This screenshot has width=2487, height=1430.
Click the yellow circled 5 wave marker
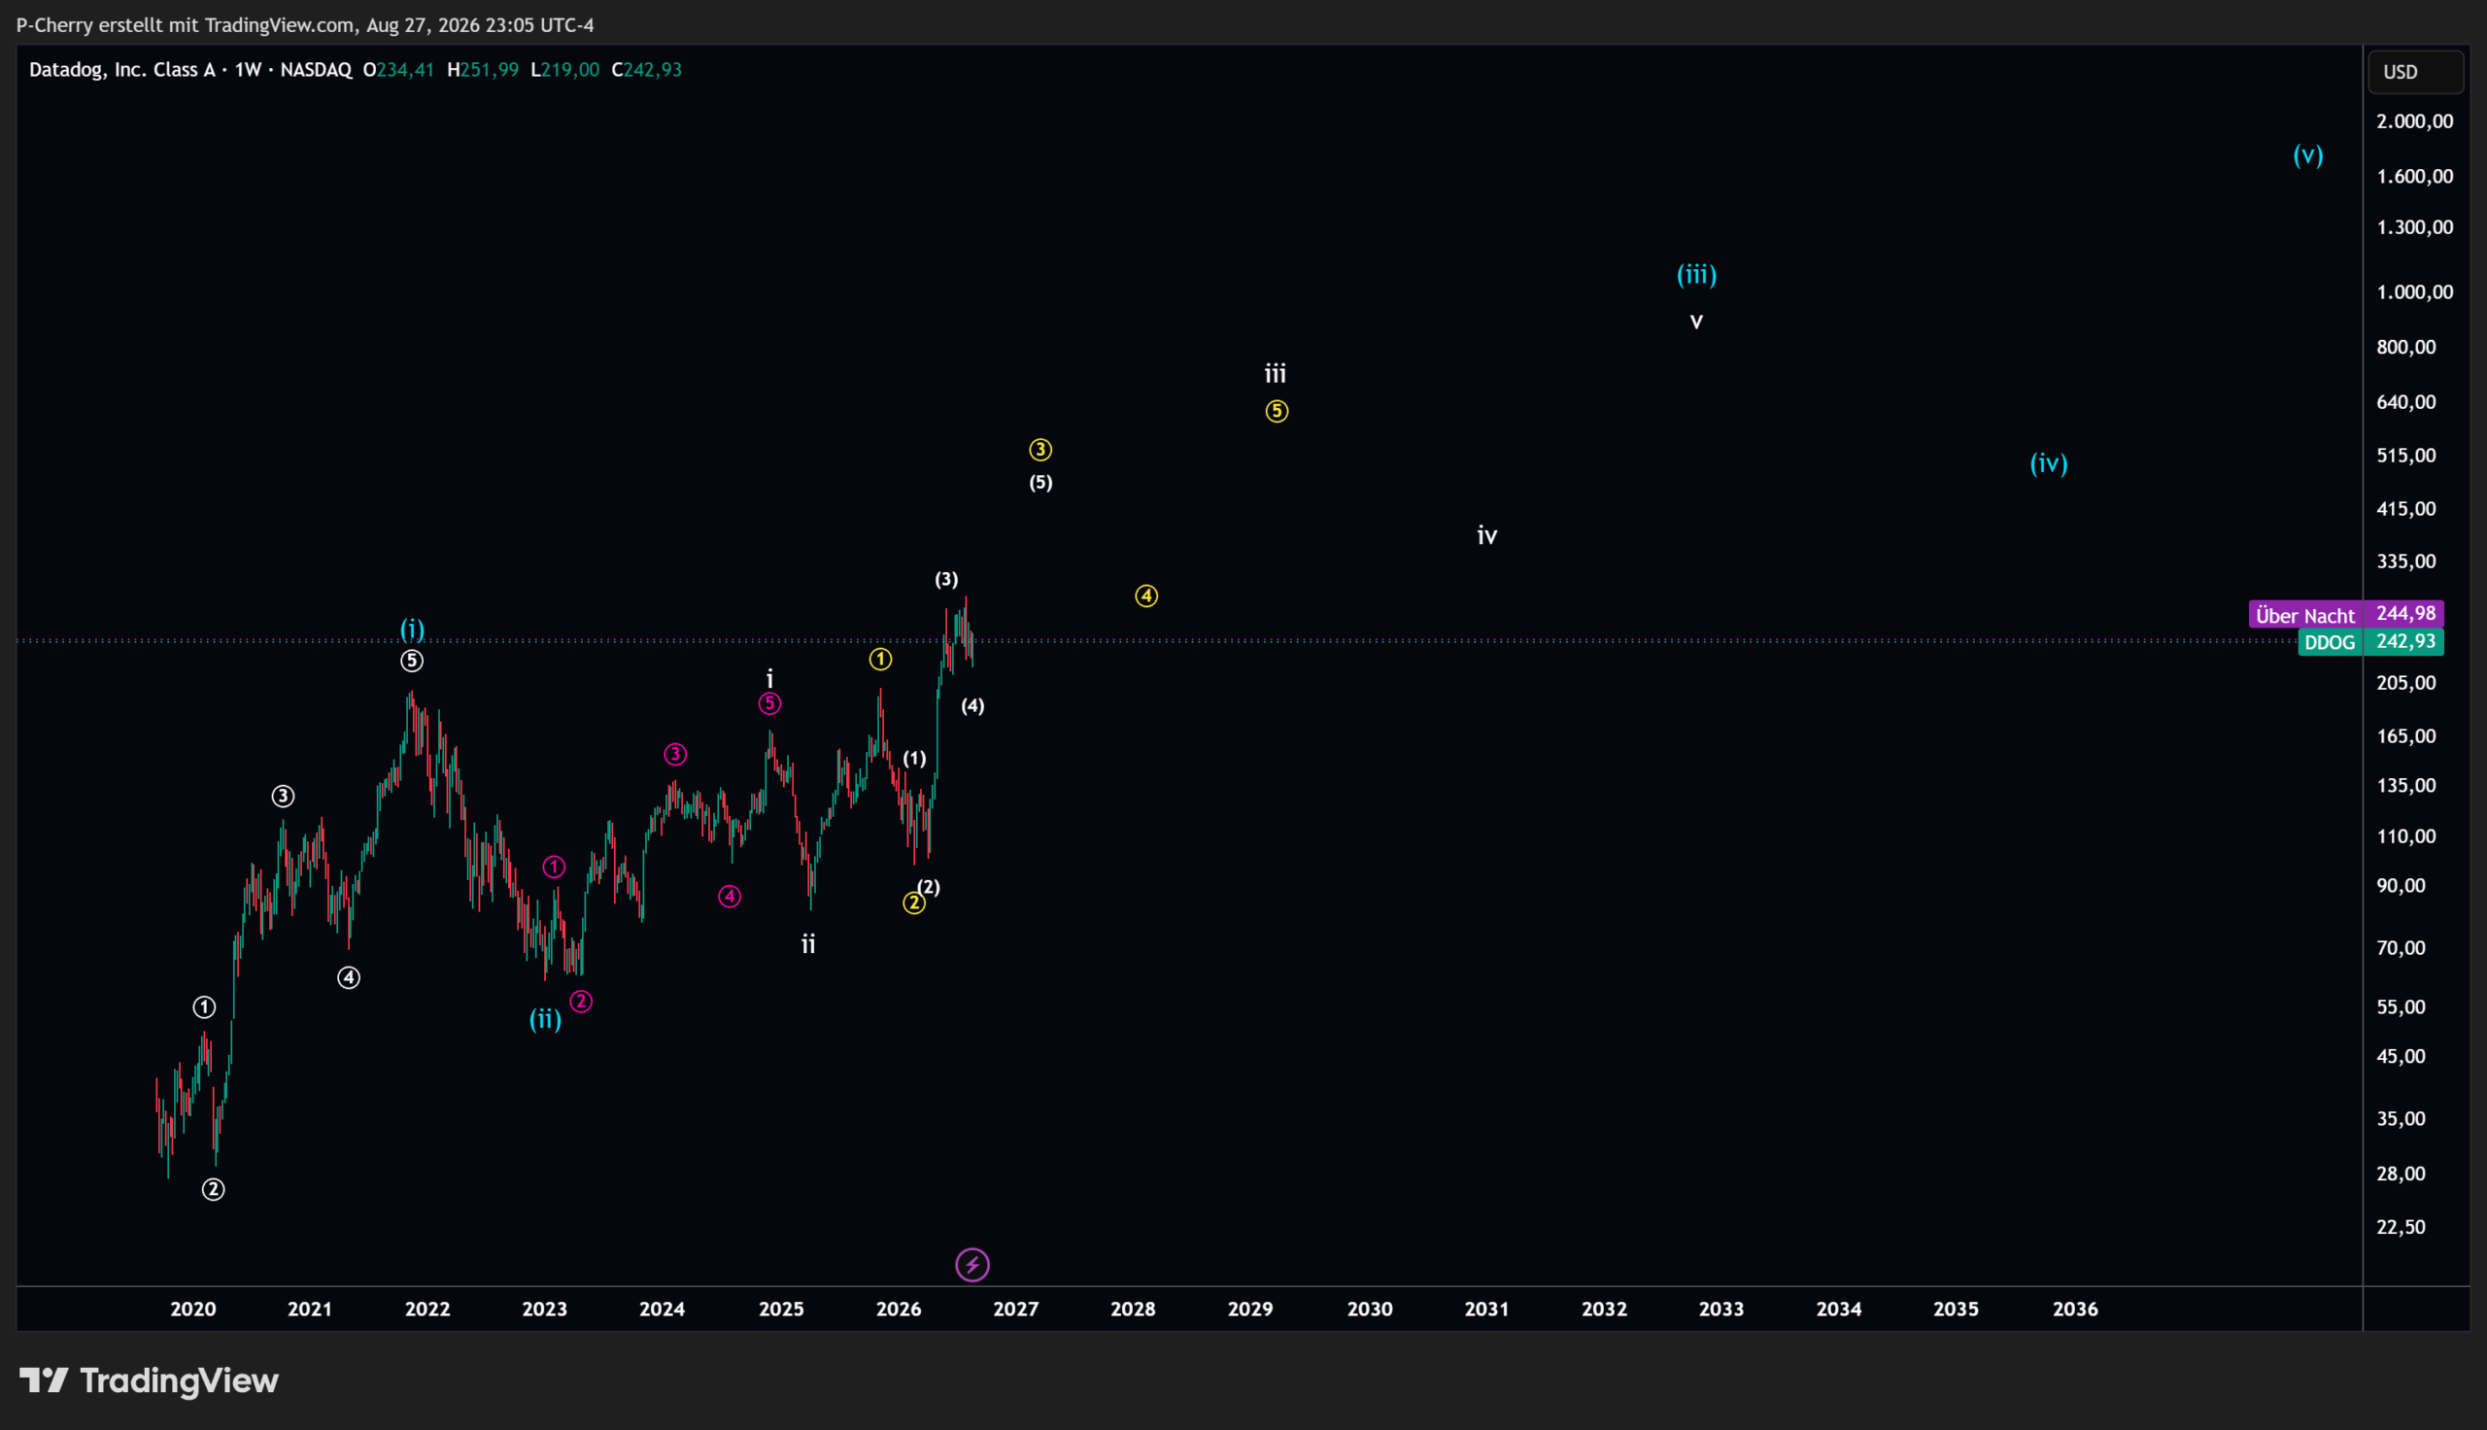[x=1277, y=412]
